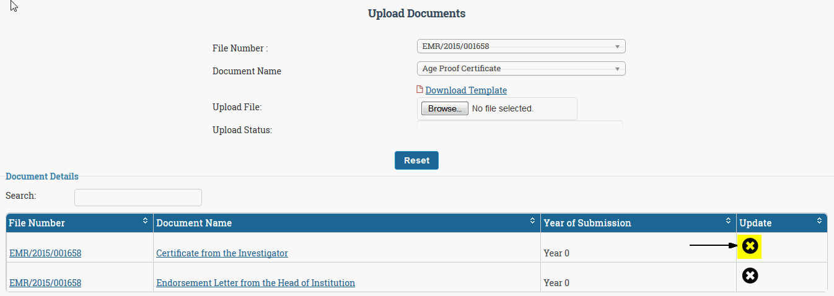
Task: Click the red document icon beside Download Template
Action: point(420,90)
